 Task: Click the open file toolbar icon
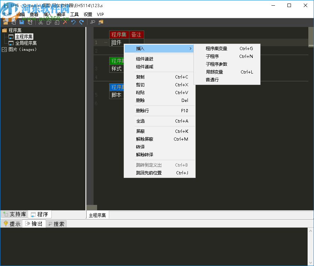click(13, 22)
